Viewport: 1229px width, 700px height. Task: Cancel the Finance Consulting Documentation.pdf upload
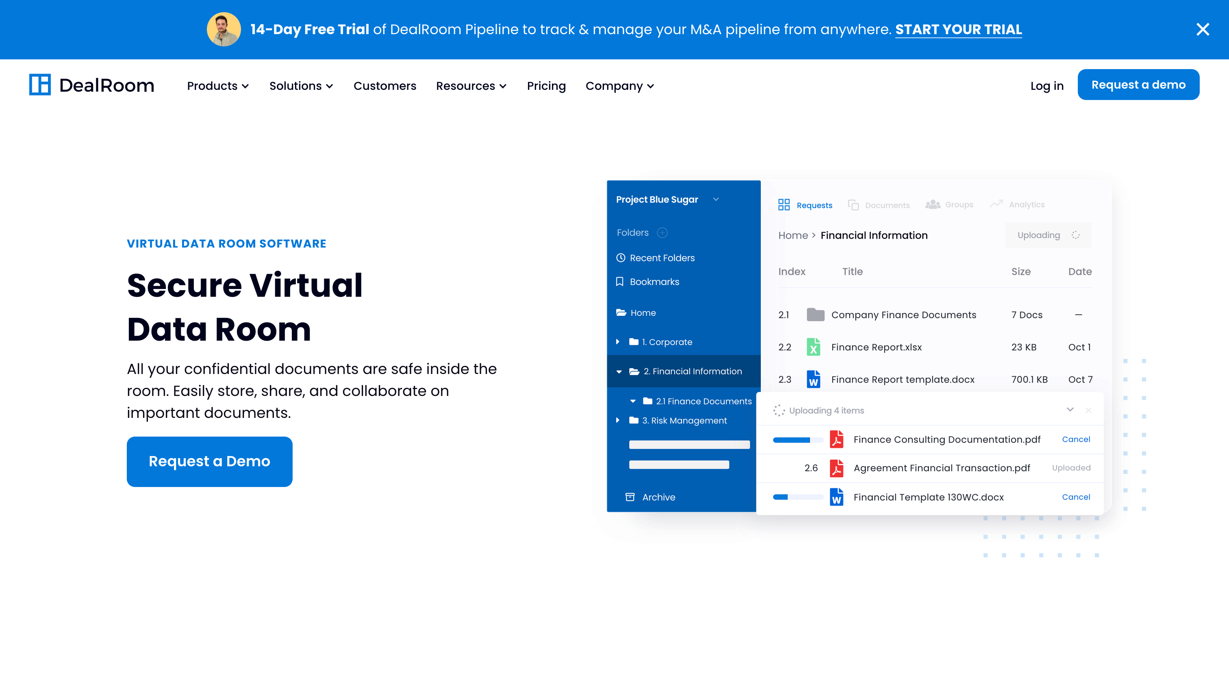click(x=1076, y=439)
